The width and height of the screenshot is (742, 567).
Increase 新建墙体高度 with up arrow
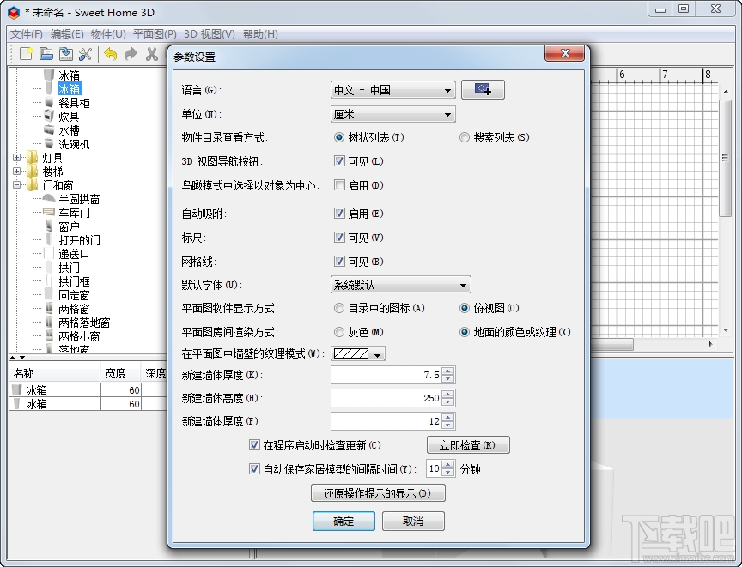[448, 394]
